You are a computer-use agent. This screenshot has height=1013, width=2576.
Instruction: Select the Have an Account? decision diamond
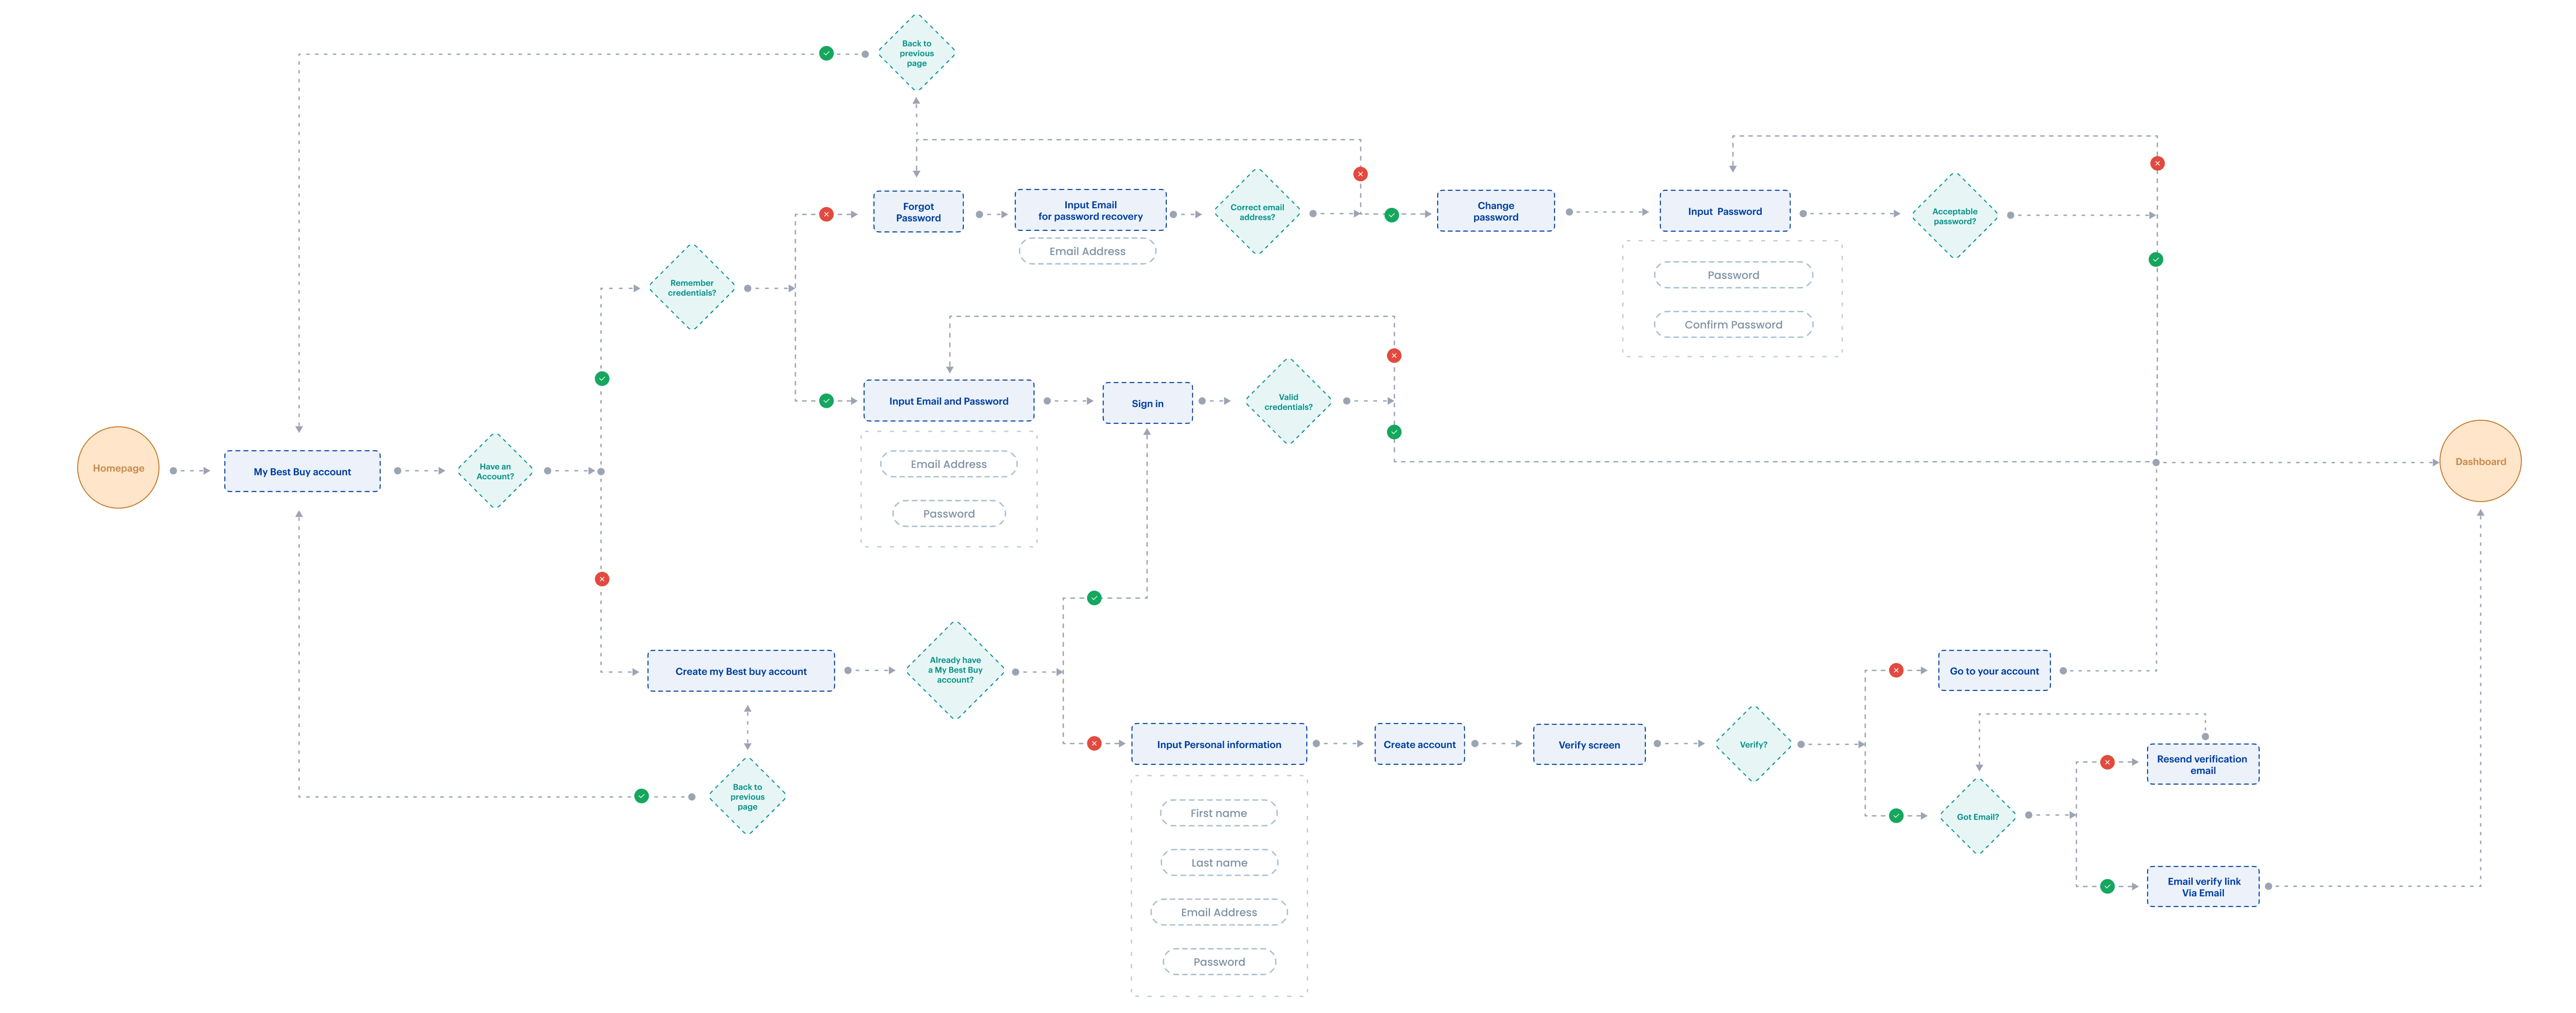tap(495, 471)
